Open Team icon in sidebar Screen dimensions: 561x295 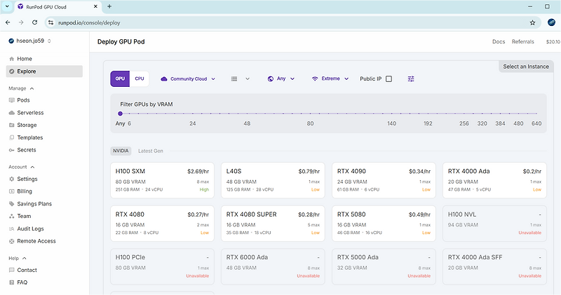point(11,217)
